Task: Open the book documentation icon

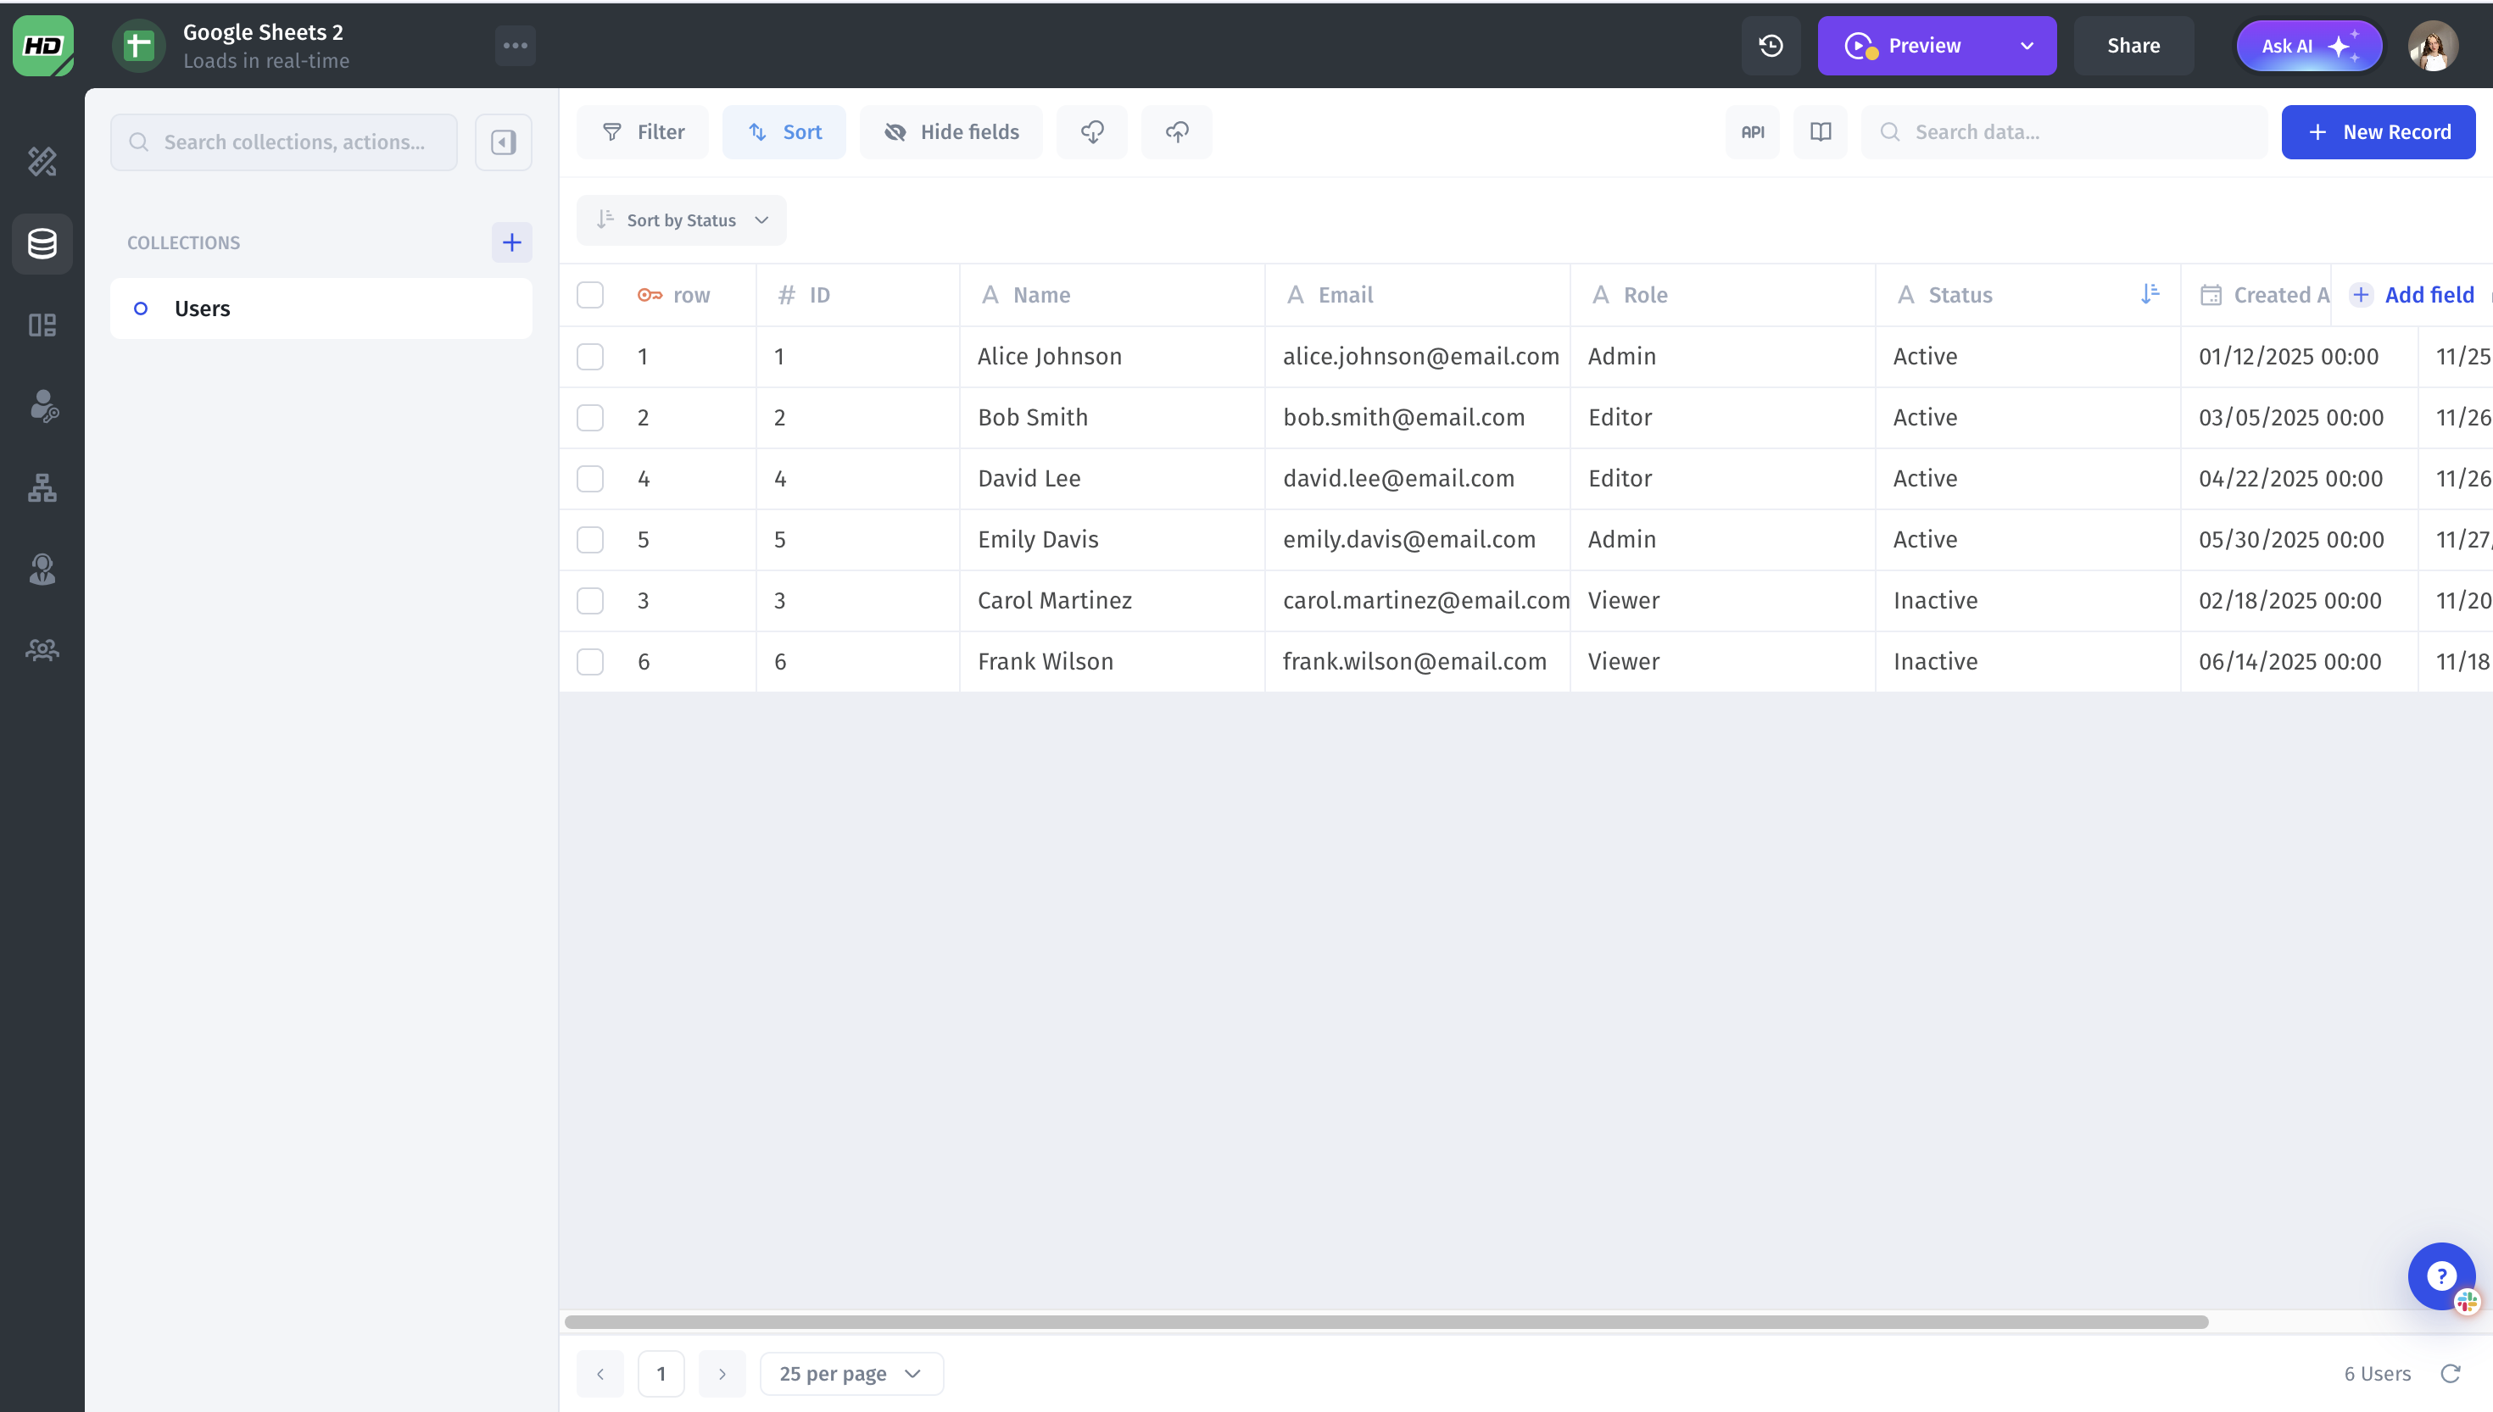Action: pos(1820,132)
